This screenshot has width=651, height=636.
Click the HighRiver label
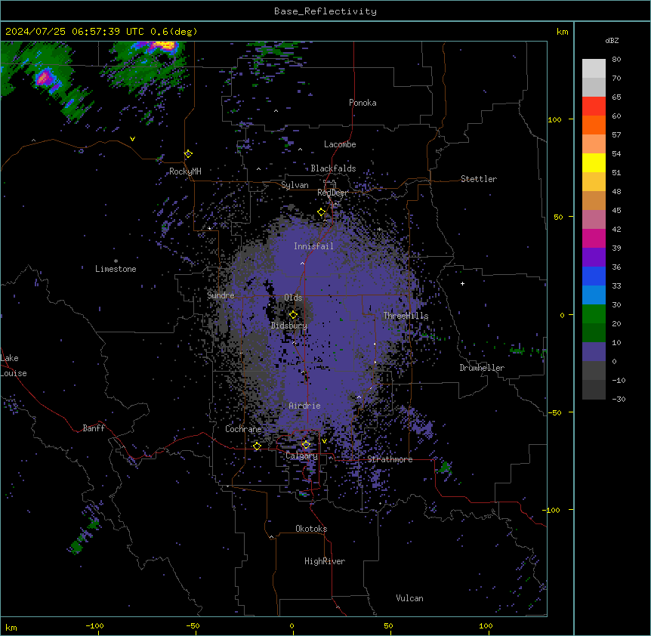pos(325,561)
